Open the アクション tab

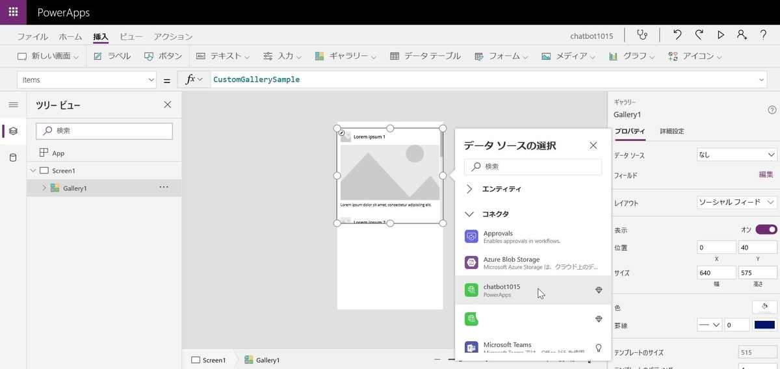(x=173, y=37)
